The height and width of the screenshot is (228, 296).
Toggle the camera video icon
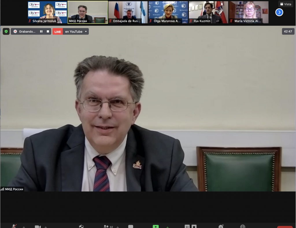(x=38, y=227)
